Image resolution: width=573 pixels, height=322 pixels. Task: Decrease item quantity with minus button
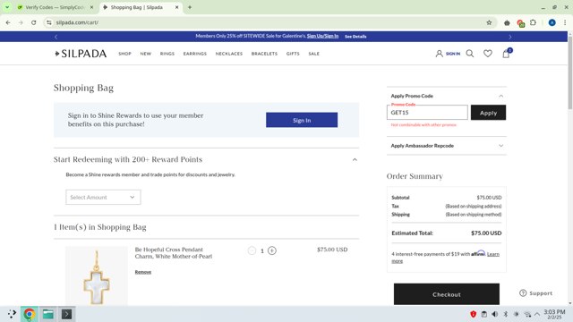point(252,250)
